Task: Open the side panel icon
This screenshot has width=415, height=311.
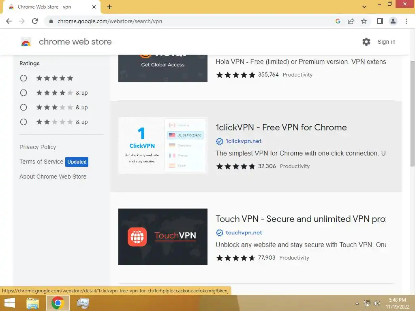Action: pyautogui.click(x=380, y=21)
